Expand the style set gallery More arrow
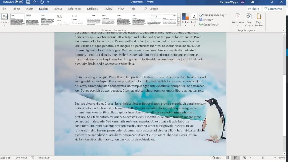Viewport: 288px width, 162px height. (179, 23)
